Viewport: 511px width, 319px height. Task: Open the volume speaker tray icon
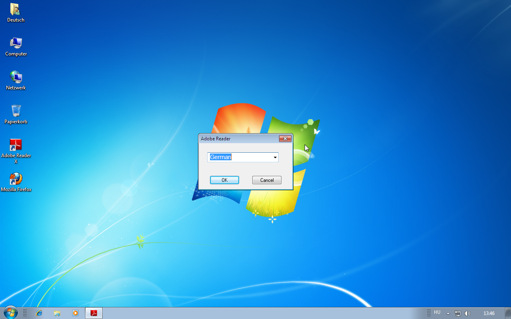click(x=467, y=313)
